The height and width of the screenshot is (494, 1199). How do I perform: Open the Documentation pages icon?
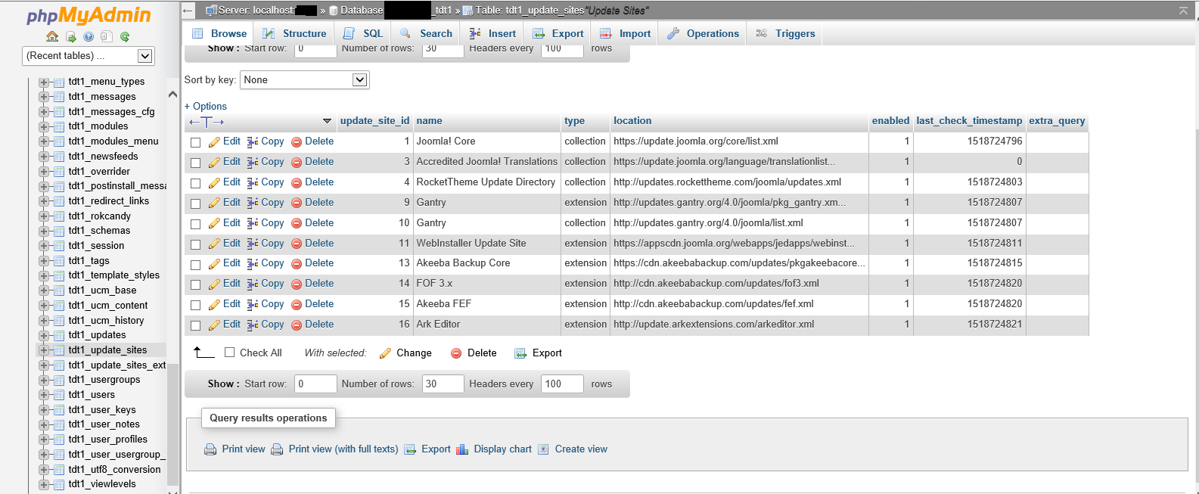(x=107, y=36)
